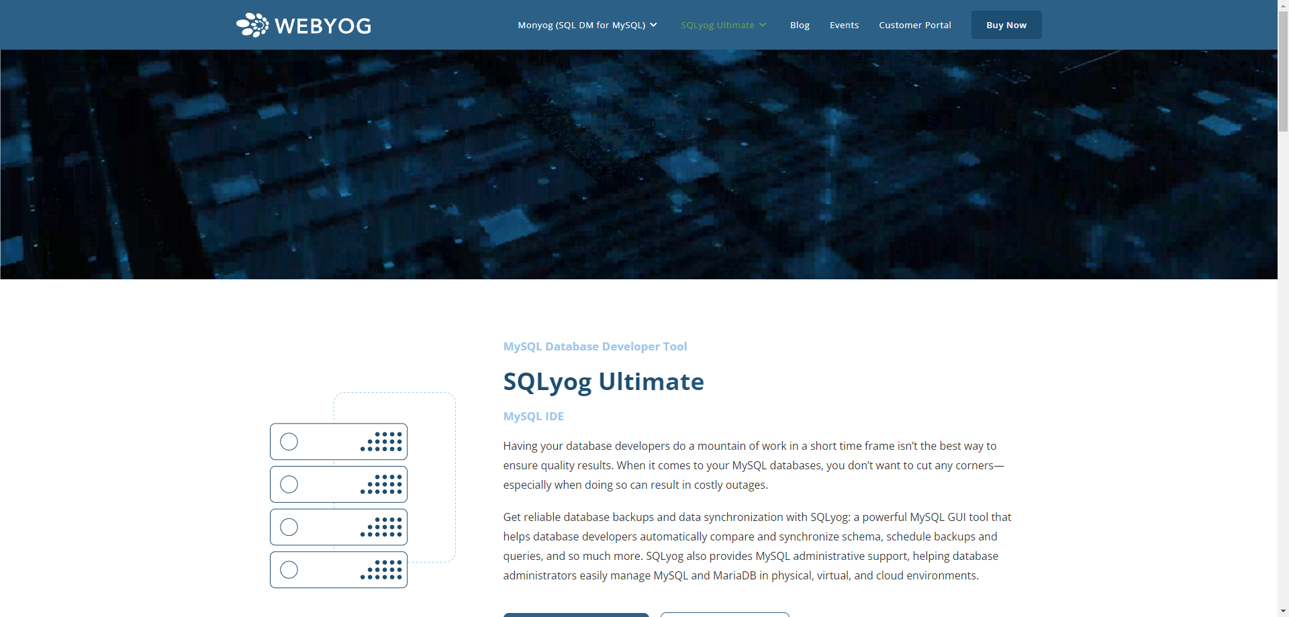The height and width of the screenshot is (617, 1289).
Task: Click the hero banner image
Action: [x=638, y=164]
